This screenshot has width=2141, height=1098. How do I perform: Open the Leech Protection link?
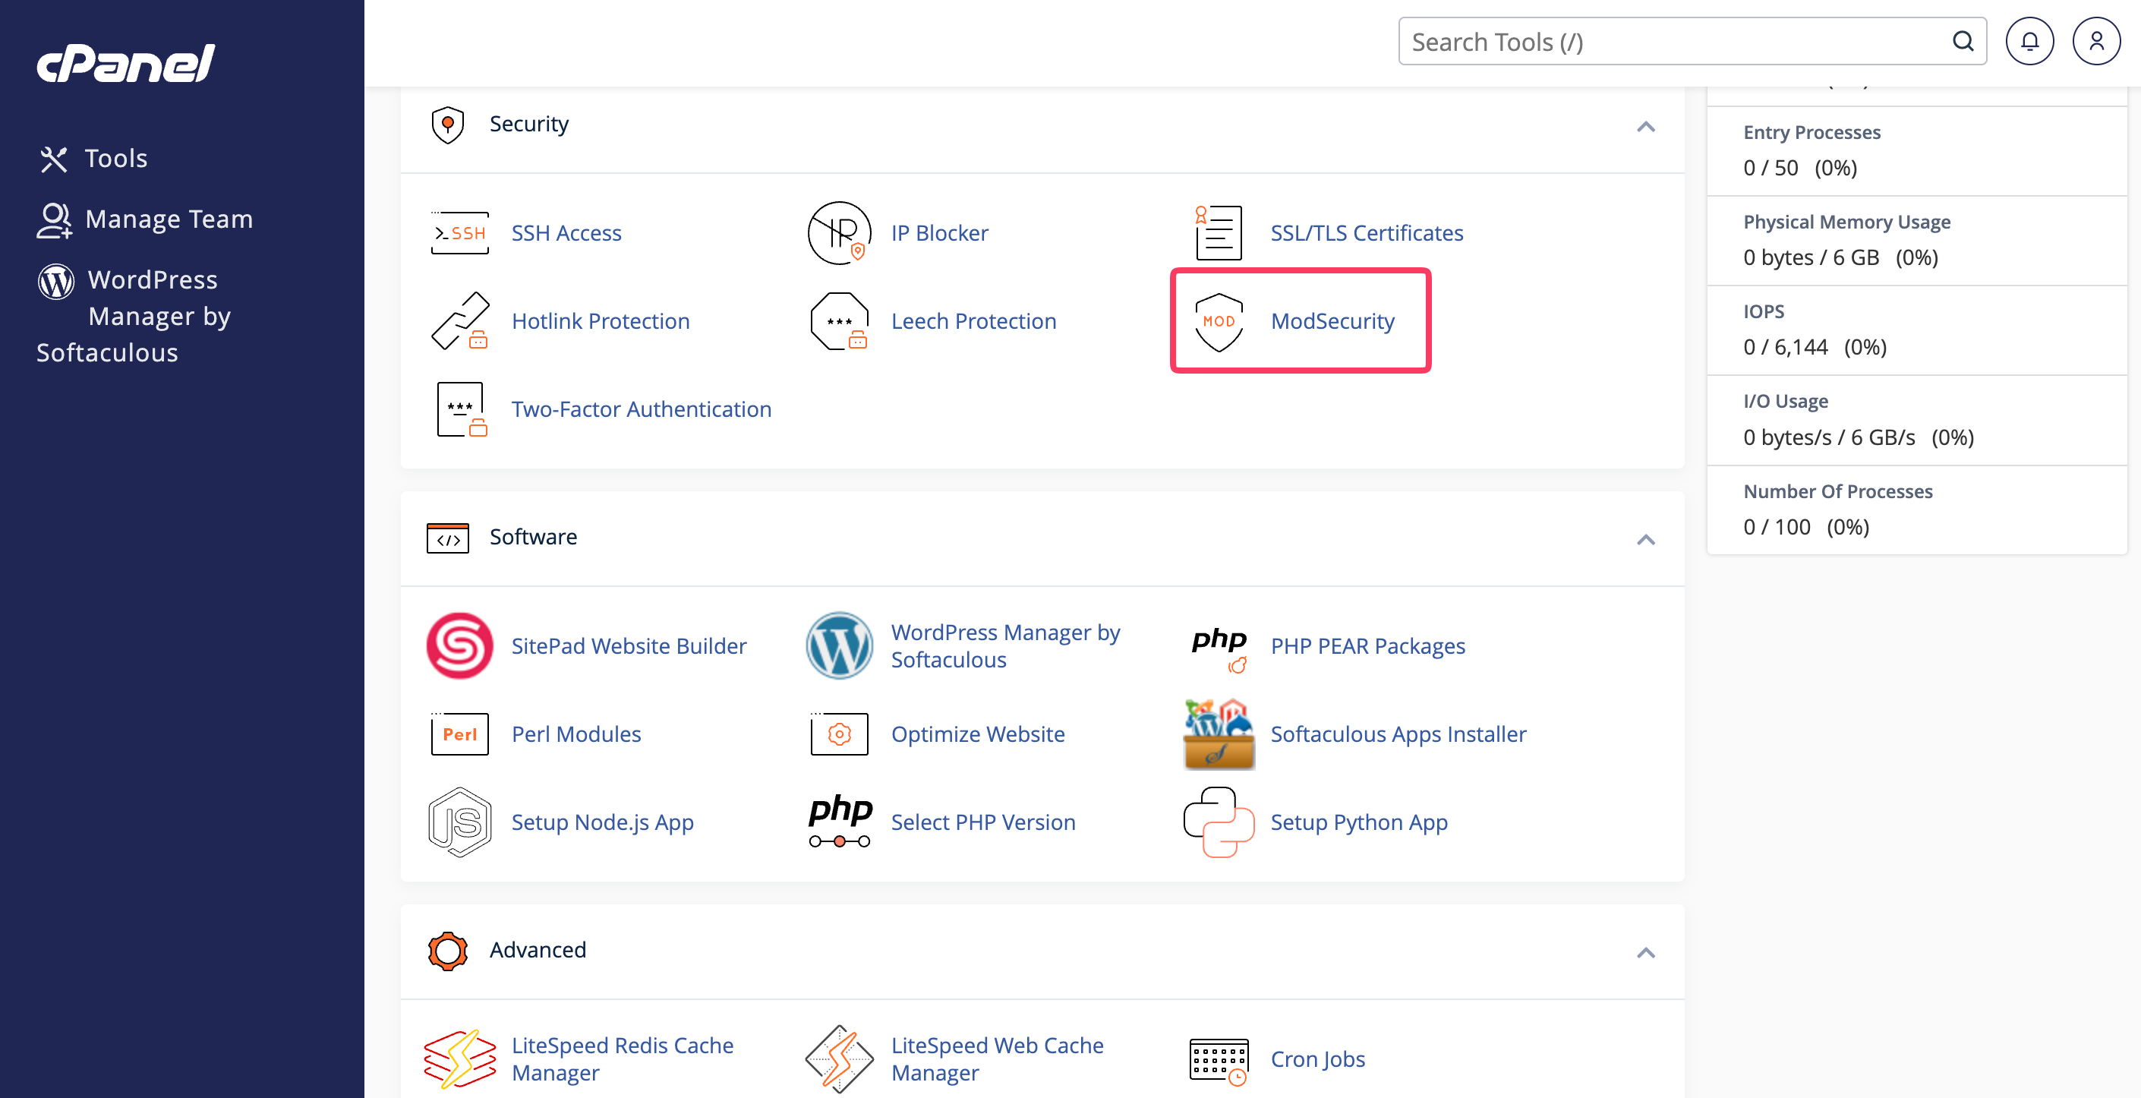[973, 322]
